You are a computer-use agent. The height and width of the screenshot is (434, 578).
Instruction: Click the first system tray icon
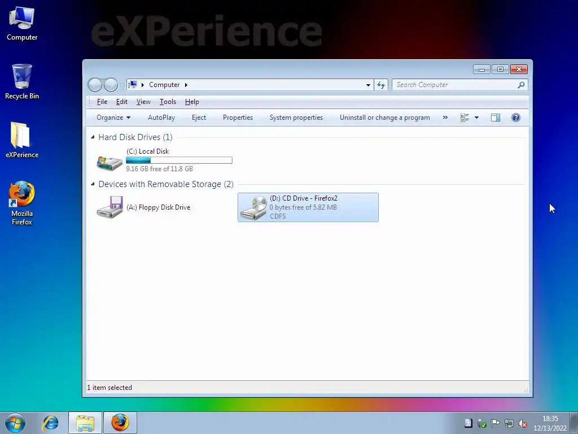468,423
